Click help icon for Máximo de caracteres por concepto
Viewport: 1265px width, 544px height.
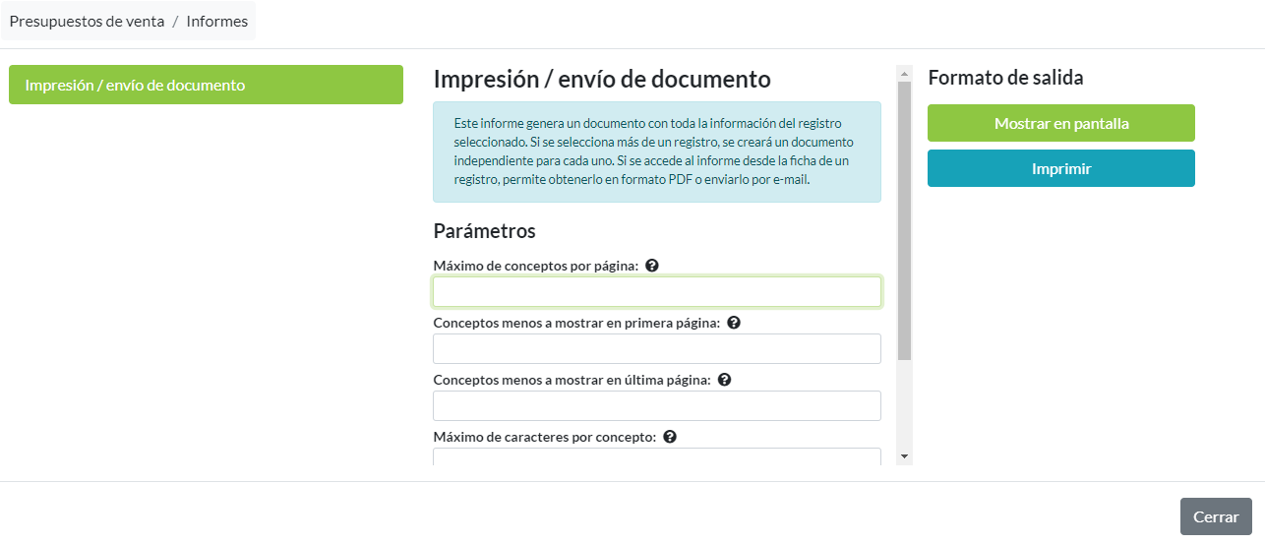click(x=670, y=437)
